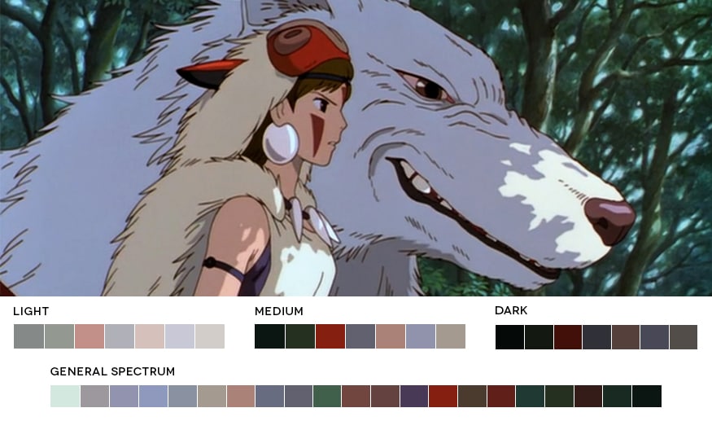Click the GENERAL SPECTRUM heading
Screen dimensions: 712x430
pyautogui.click(x=112, y=371)
